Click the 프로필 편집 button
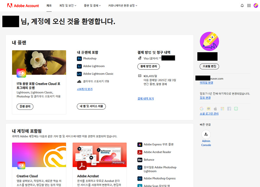 (x=209, y=66)
